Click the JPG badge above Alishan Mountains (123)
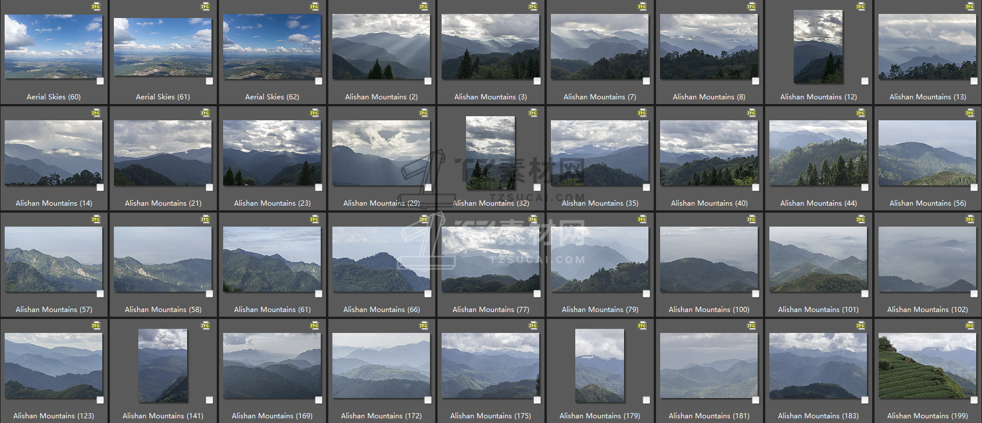The height and width of the screenshot is (423, 982). coord(96,326)
